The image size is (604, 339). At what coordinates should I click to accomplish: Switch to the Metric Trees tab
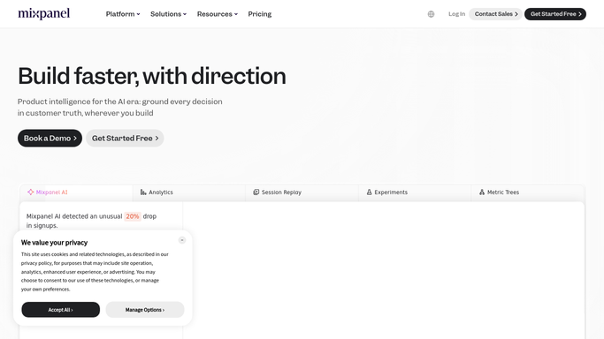[x=528, y=192]
